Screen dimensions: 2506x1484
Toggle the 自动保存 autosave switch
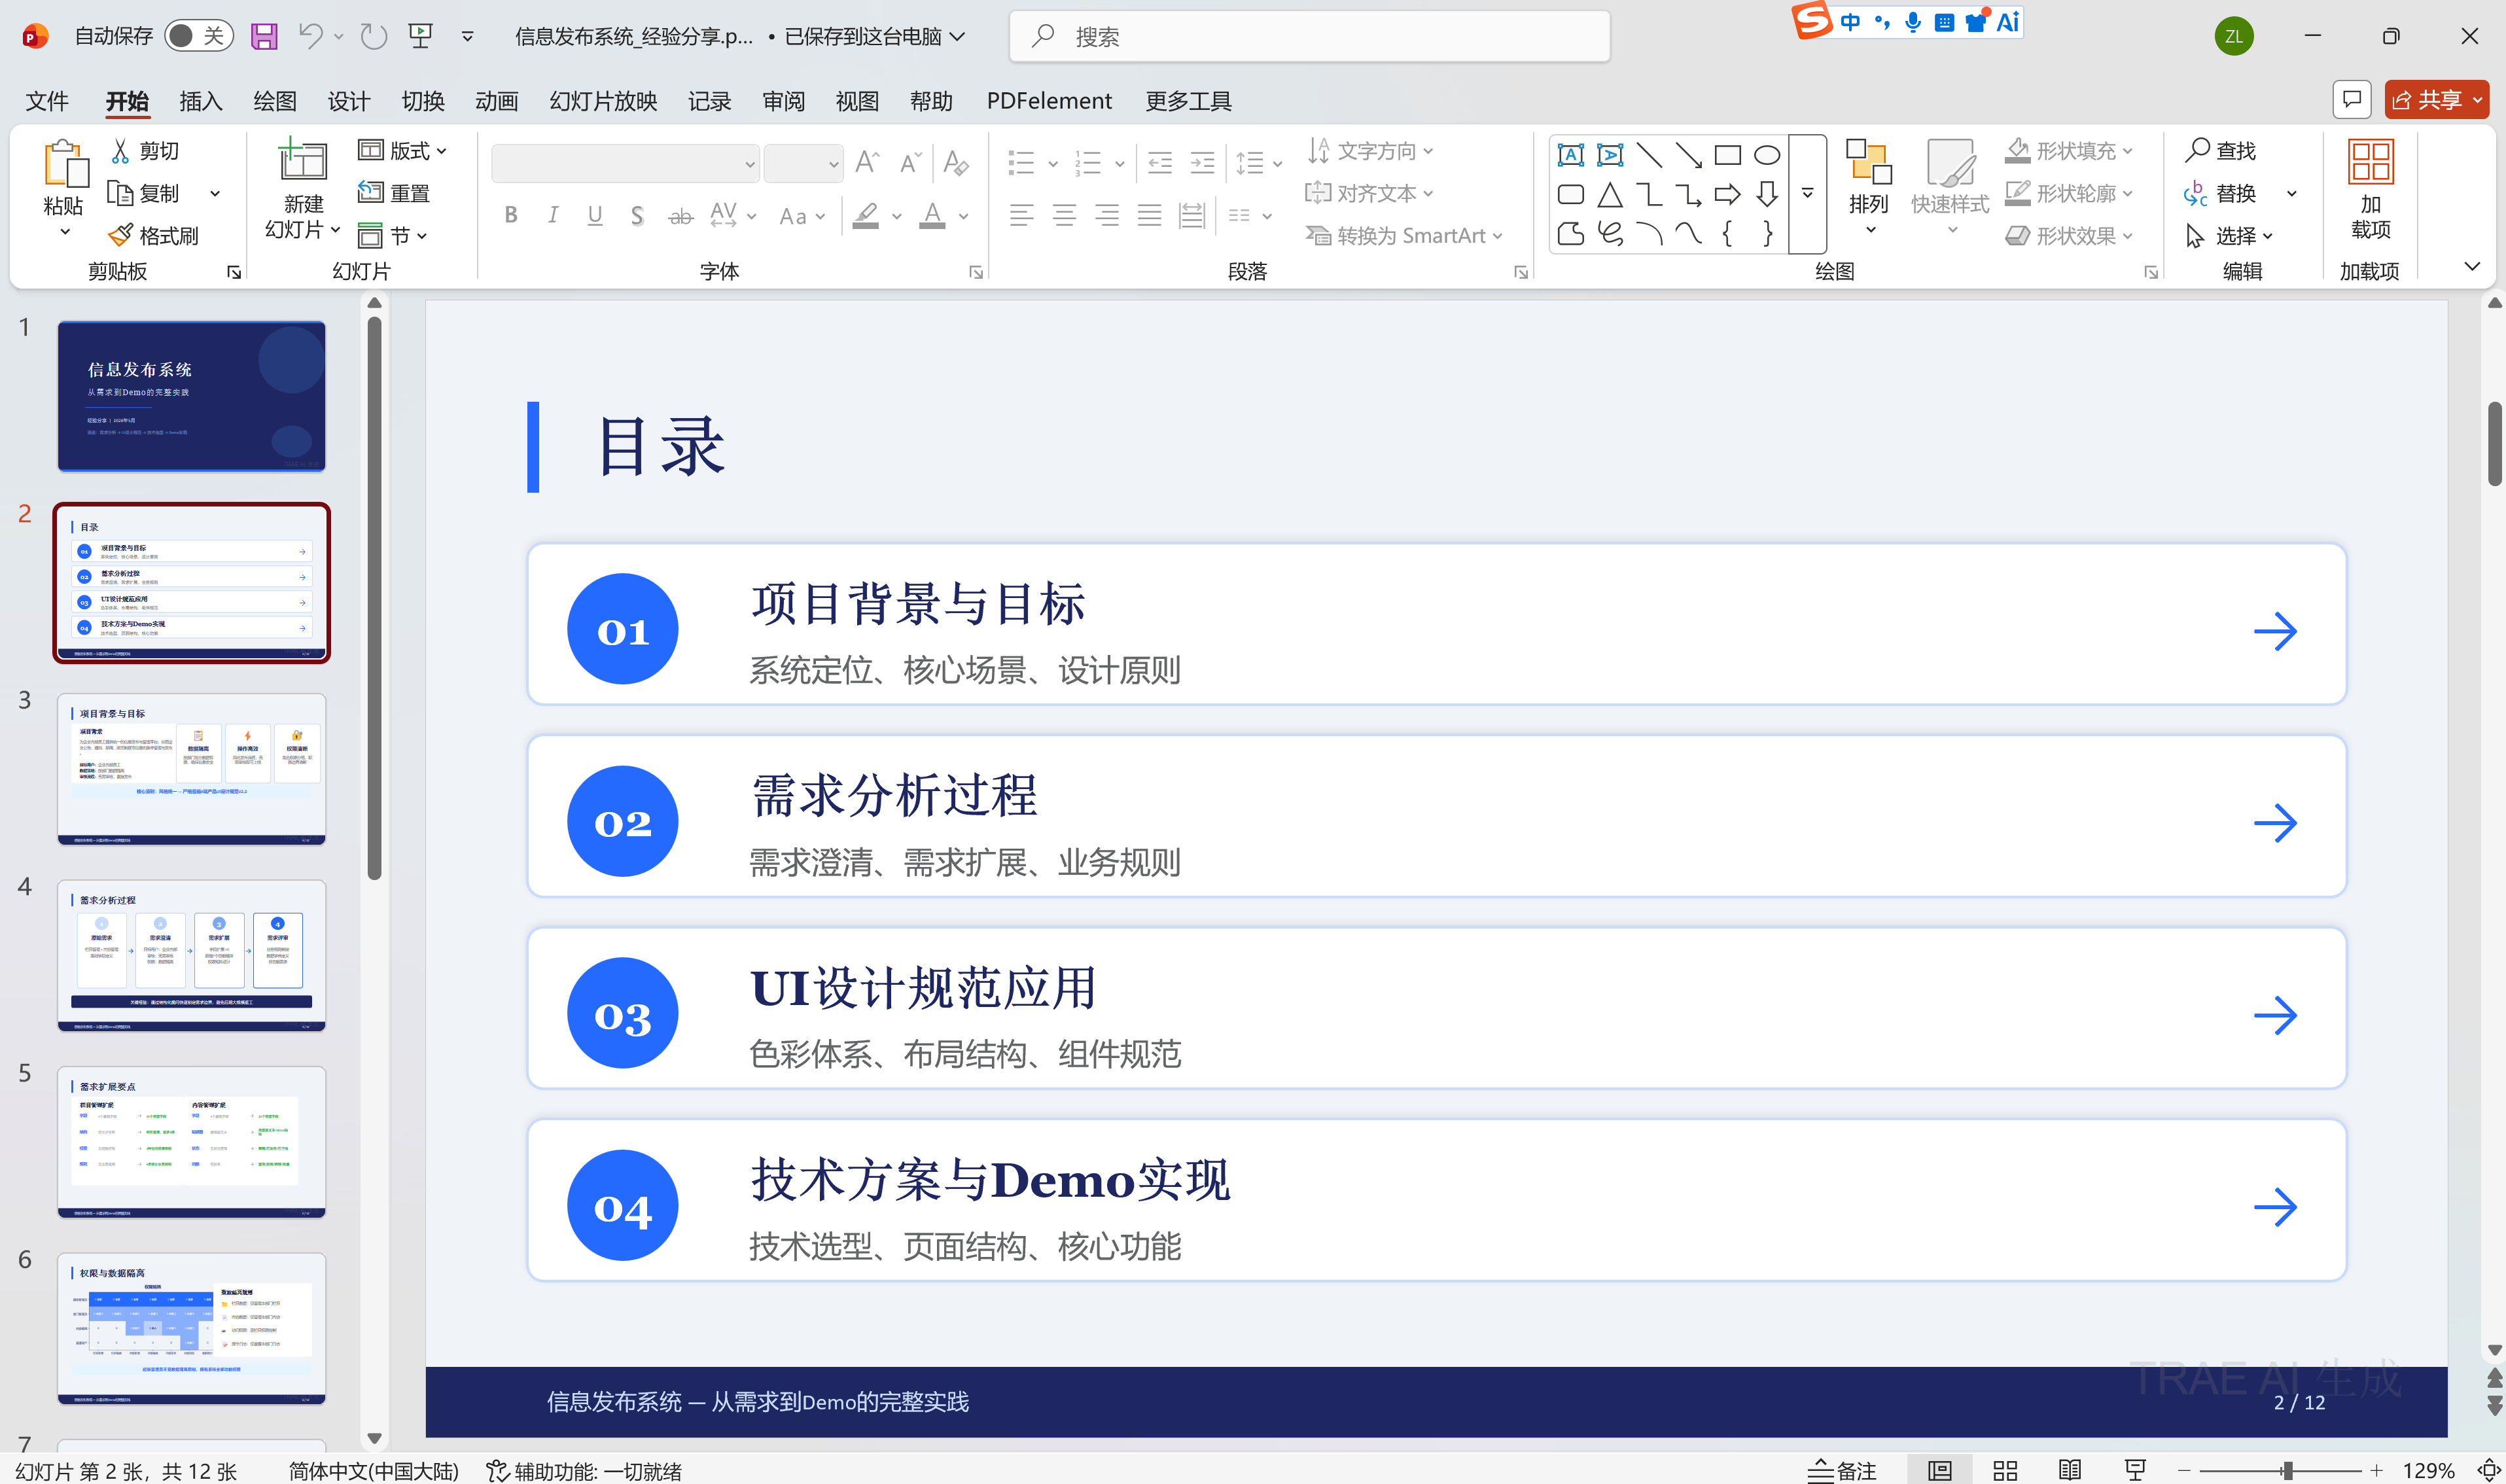tap(199, 37)
